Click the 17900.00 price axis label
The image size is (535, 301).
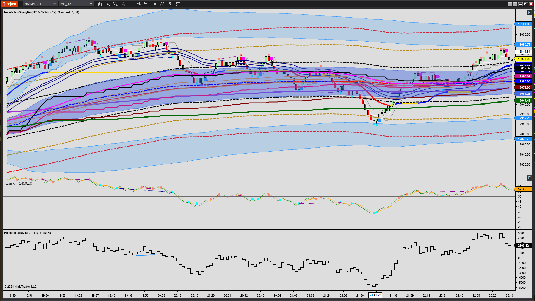524,125
